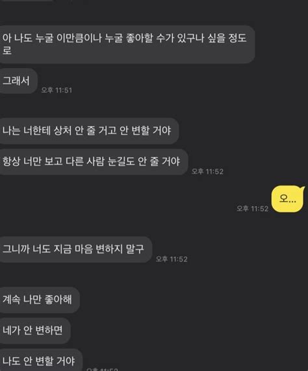The width and height of the screenshot is (308, 371).
Task: Tap the long message starting with 아 나도 누굴
Action: tap(127, 44)
